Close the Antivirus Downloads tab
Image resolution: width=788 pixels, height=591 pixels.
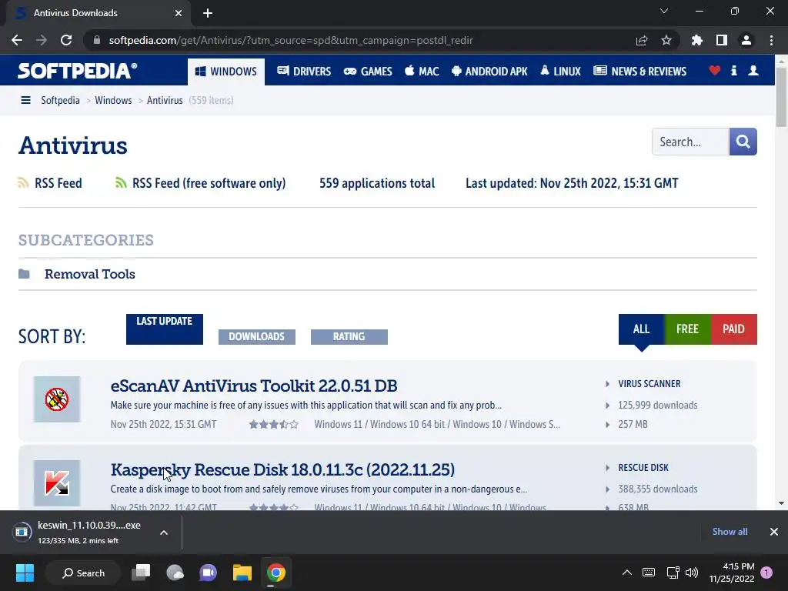pyautogui.click(x=179, y=13)
